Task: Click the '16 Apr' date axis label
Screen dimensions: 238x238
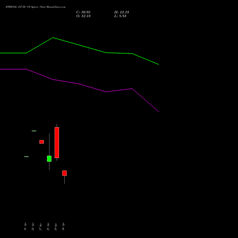Action: click(x=25, y=227)
